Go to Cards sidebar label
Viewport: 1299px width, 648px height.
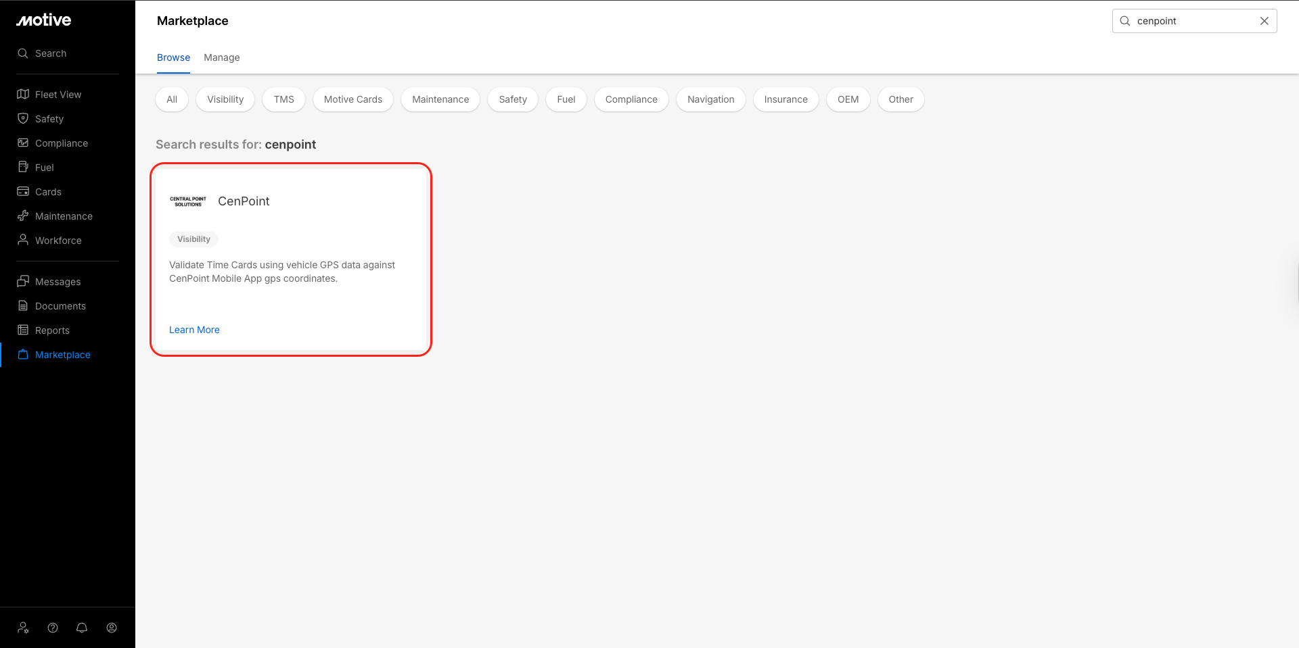(48, 192)
